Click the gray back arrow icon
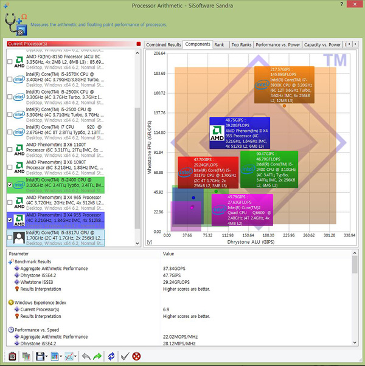The image size is (365, 366). point(86,356)
